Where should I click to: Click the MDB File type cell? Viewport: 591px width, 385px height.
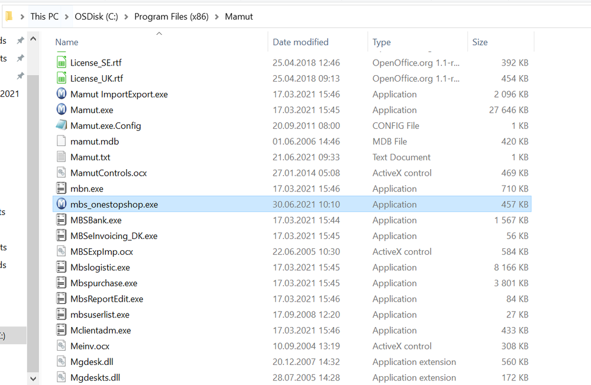[389, 142]
